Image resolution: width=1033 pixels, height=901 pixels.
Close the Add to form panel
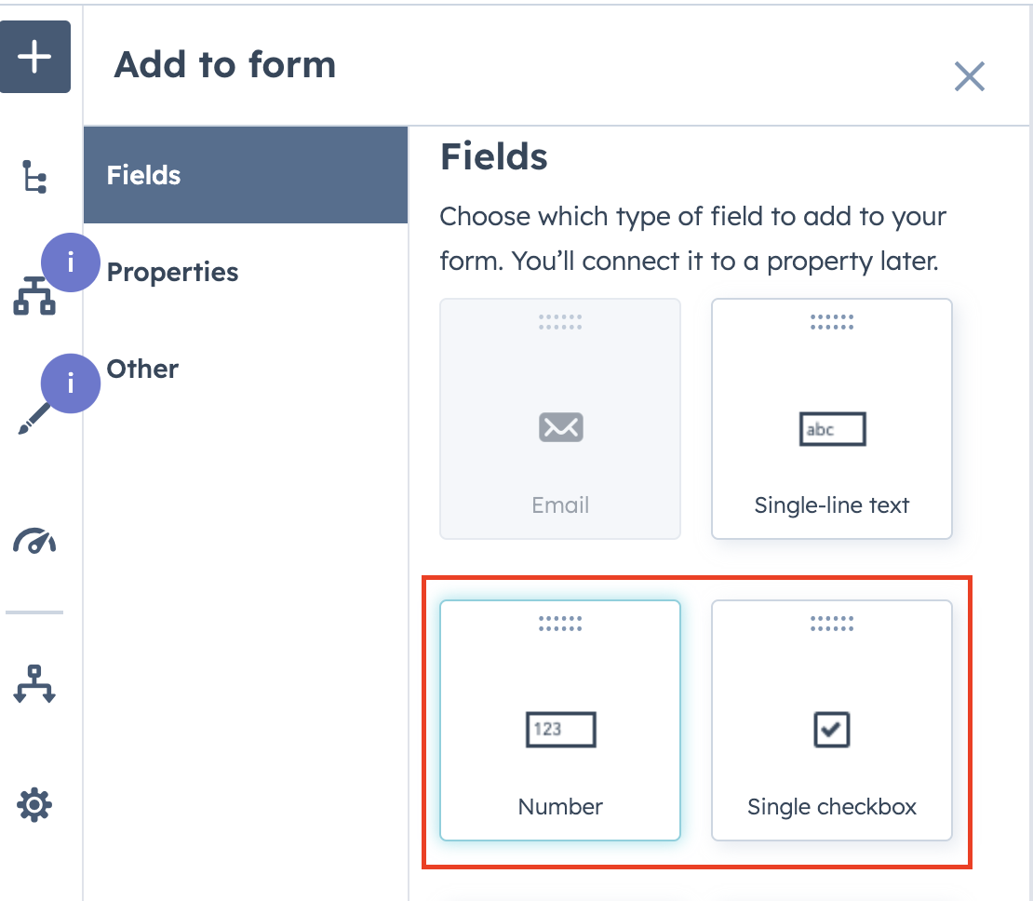click(x=970, y=77)
